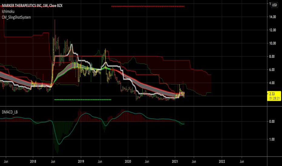The width and height of the screenshot is (282, 166).
Task: Click the MARKER THERAPEUTICS INC chart title
Action: point(32,5)
